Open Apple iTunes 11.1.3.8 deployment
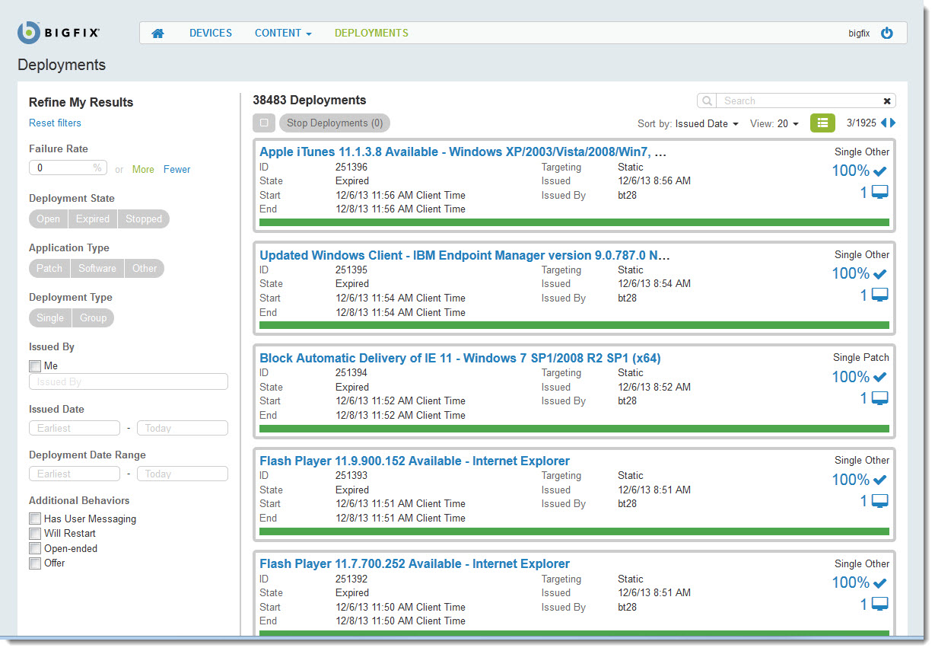This screenshot has height=651, width=935. [x=463, y=152]
